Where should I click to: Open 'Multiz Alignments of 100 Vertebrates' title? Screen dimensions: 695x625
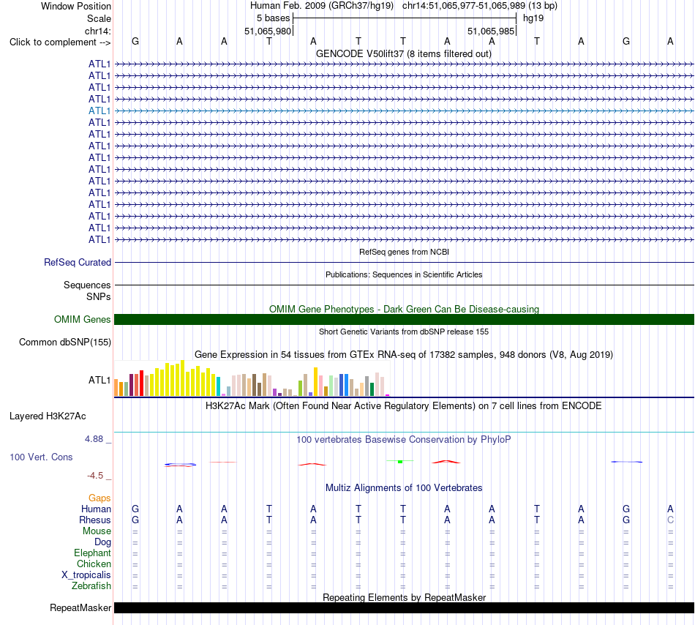[x=404, y=488]
